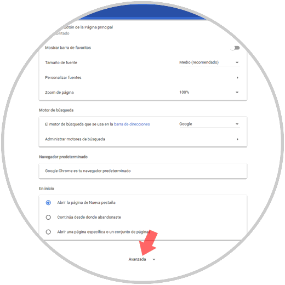Click the Personalizar fuentes chevron arrow
The image size is (285, 285).
pos(237,78)
